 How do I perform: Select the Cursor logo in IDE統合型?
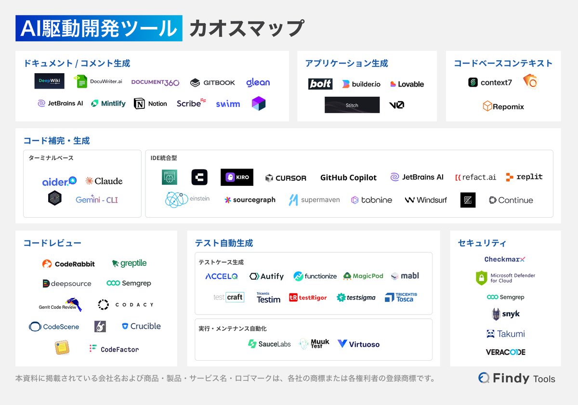[x=286, y=178]
